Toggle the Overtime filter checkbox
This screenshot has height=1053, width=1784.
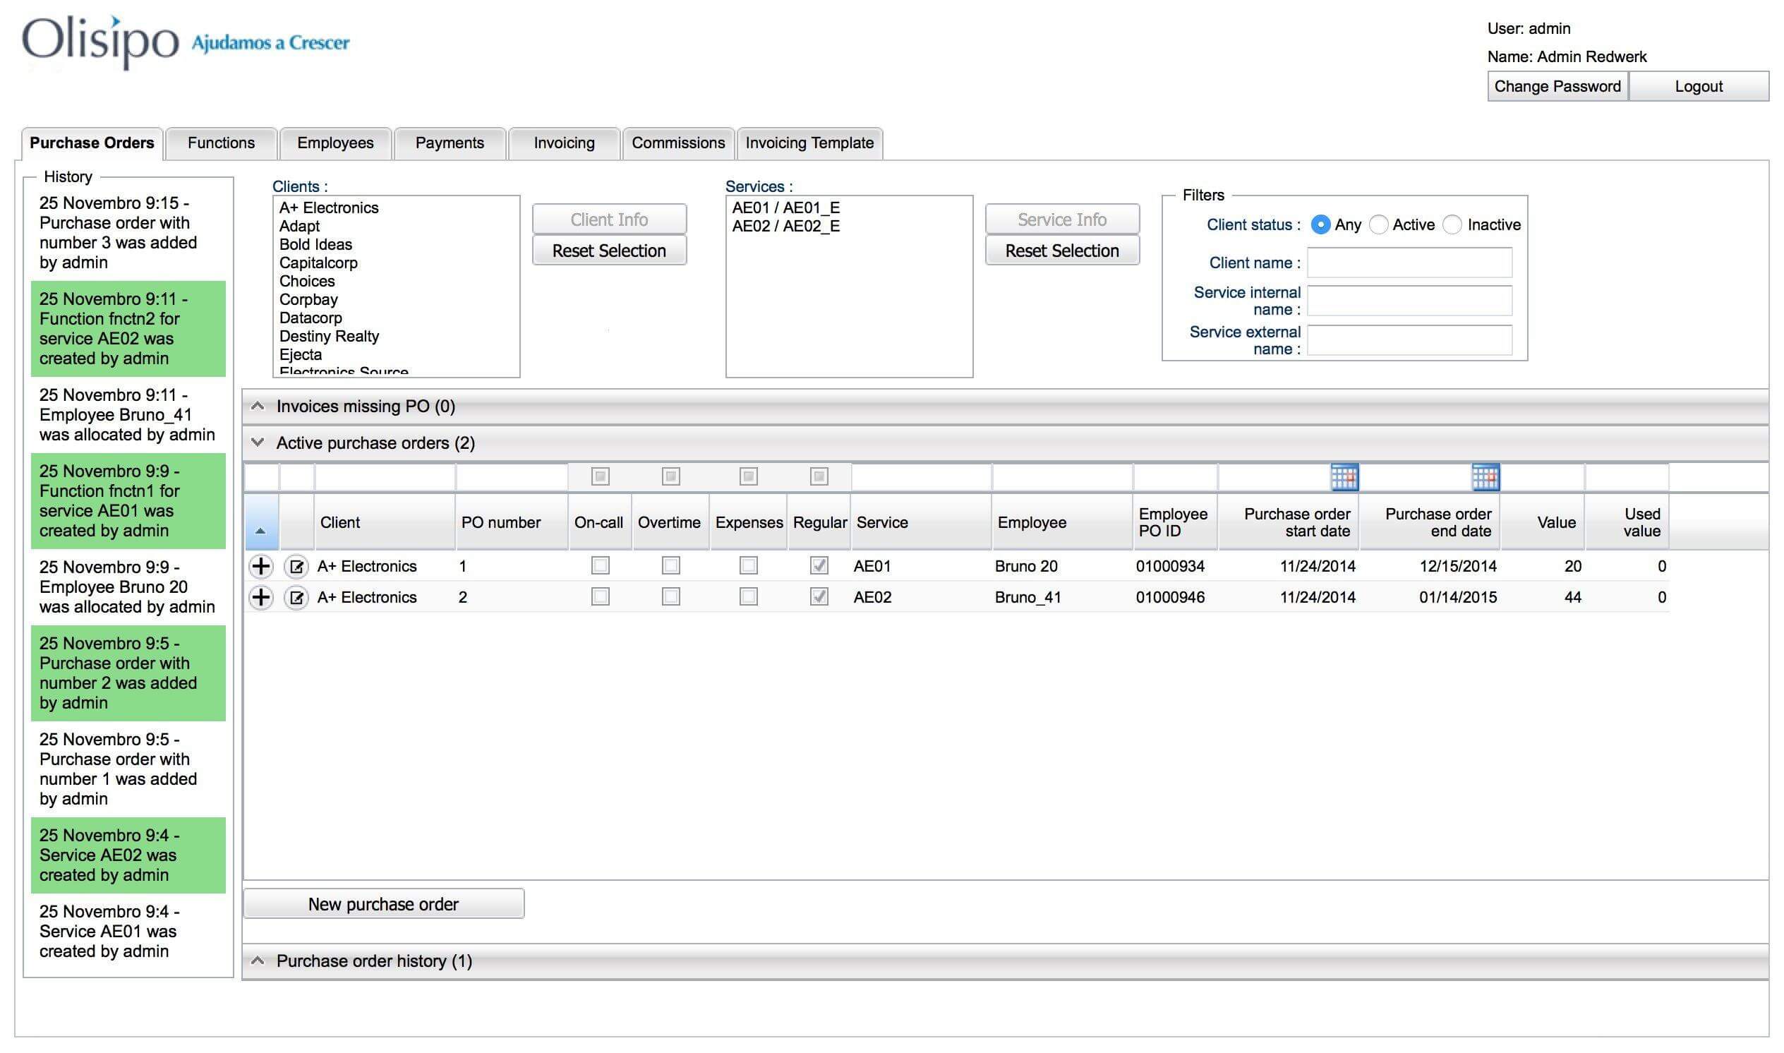click(671, 477)
